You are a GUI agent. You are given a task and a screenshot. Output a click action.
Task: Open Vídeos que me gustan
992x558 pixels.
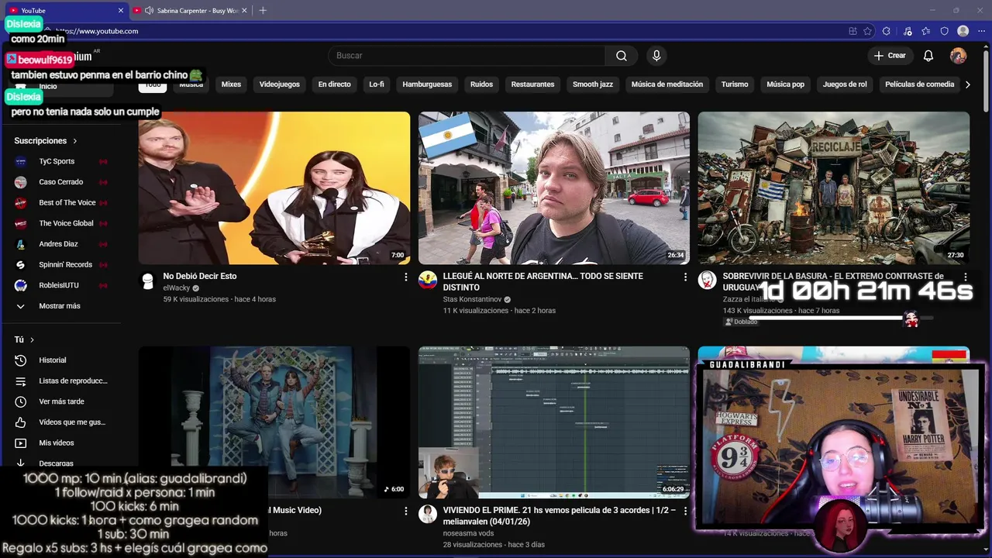60,422
